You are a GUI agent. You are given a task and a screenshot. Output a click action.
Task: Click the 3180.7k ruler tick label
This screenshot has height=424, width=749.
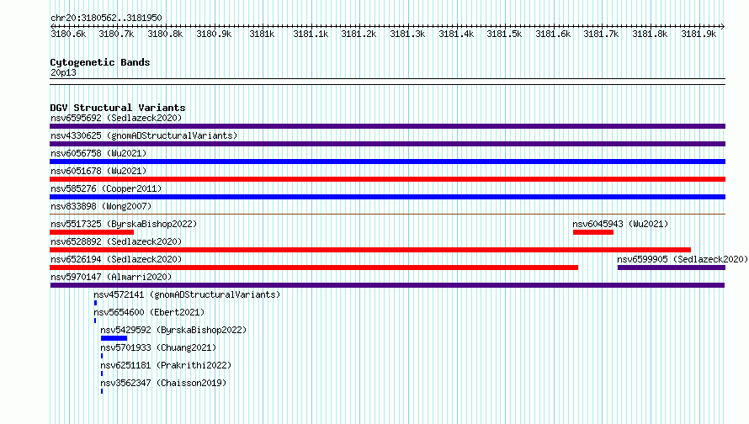click(x=116, y=34)
